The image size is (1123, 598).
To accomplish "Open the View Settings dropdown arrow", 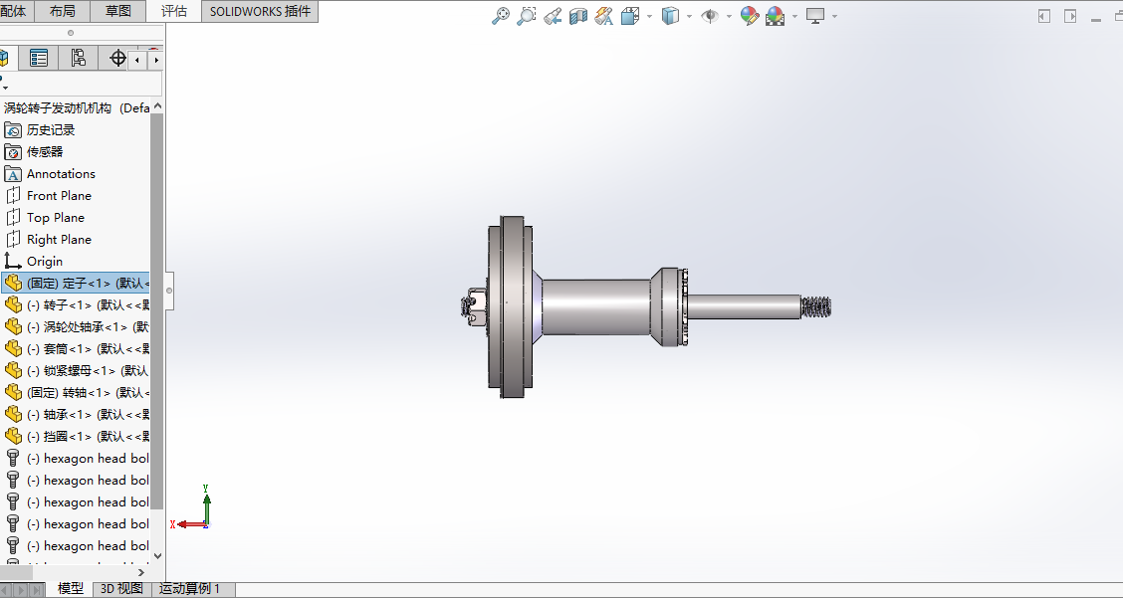I will pyautogui.click(x=835, y=16).
